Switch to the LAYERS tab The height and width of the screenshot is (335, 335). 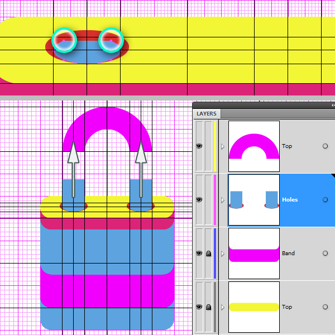pyautogui.click(x=207, y=114)
